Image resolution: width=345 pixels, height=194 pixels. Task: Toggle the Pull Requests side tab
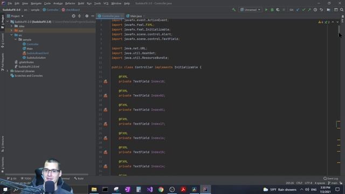point(2,62)
